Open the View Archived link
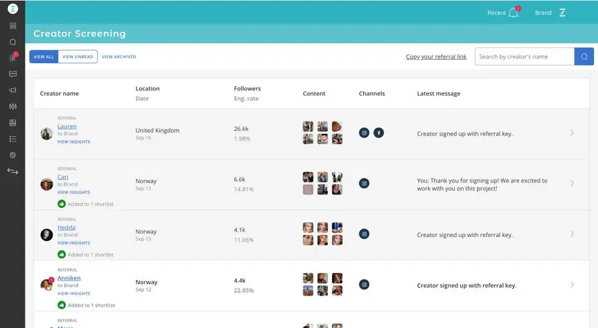The image size is (598, 328). 119,57
